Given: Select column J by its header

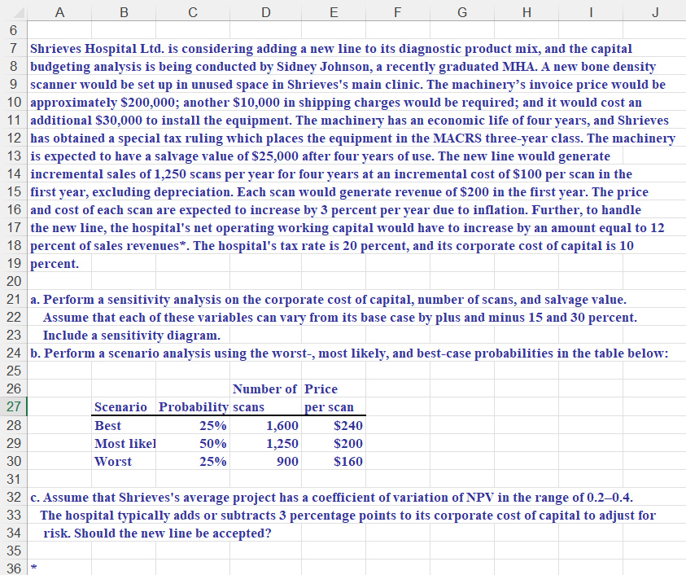Looking at the screenshot, I should coord(655,11).
